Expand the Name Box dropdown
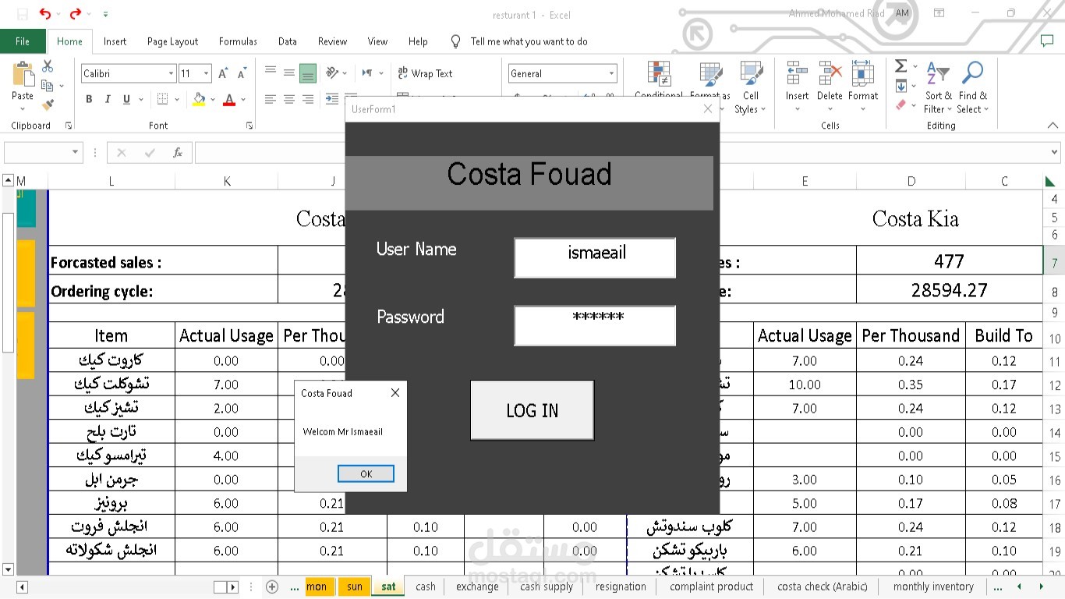 pos(75,153)
